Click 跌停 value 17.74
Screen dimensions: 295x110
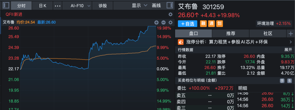click(x=250, y=62)
